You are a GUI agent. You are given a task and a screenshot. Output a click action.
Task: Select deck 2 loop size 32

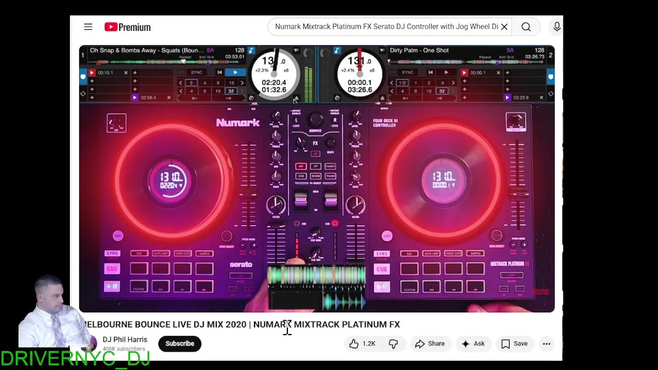[x=442, y=91]
